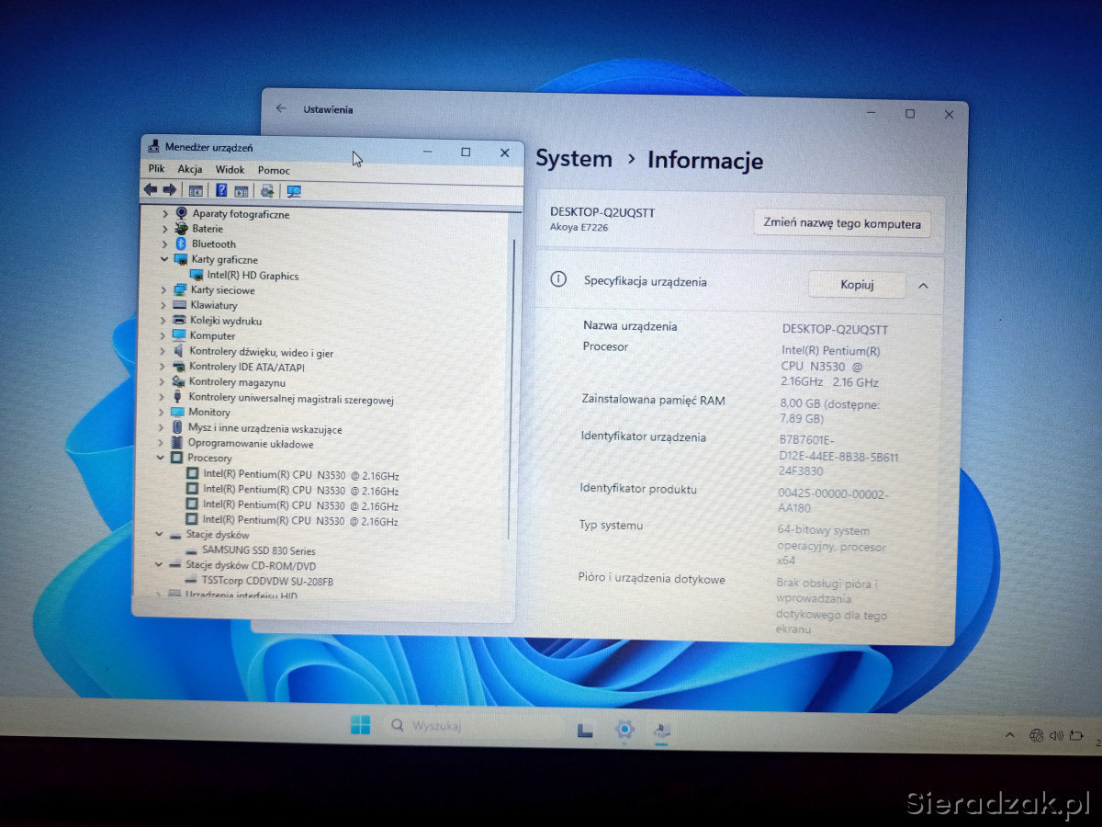1102x827 pixels.
Task: Collapse the Procesory category
Action: 161,458
